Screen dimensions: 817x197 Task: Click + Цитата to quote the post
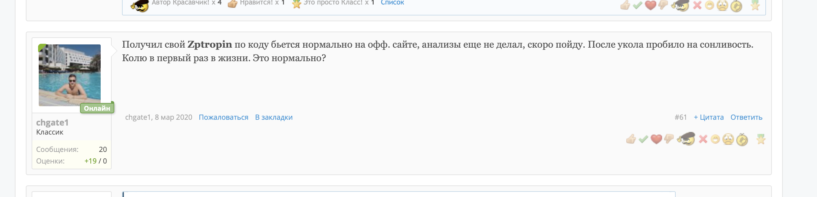[709, 117]
